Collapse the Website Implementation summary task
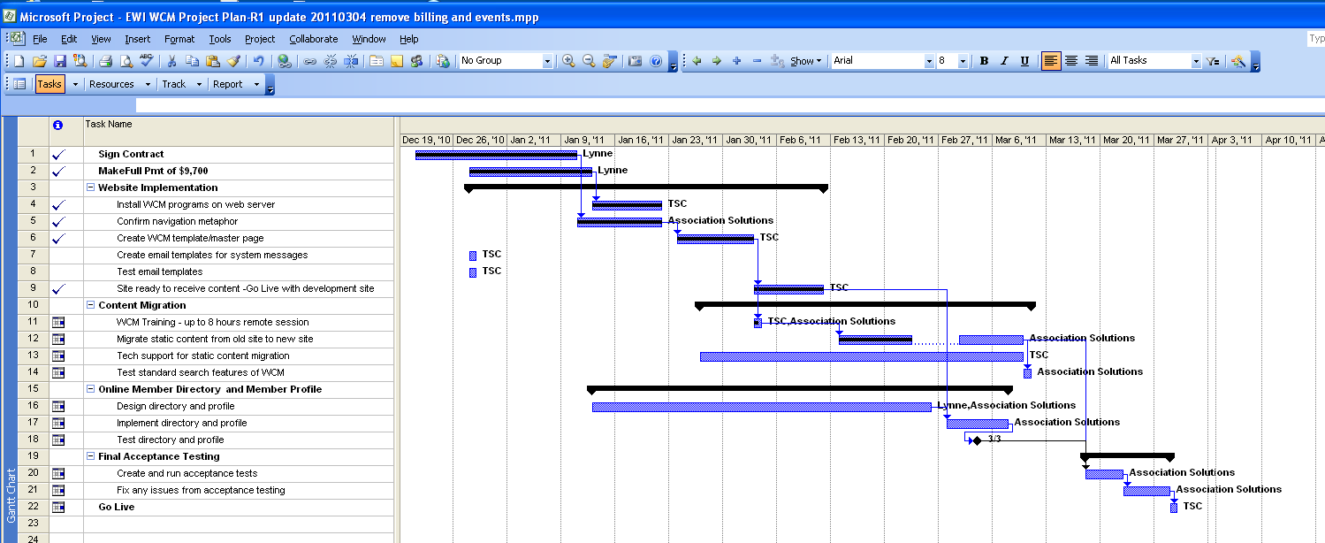Viewport: 1325px width, 543px height. click(x=90, y=187)
